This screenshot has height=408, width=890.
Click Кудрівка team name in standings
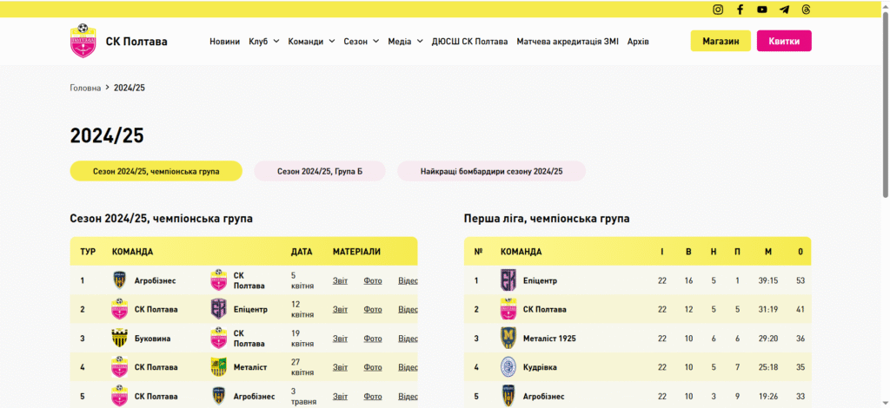(540, 367)
